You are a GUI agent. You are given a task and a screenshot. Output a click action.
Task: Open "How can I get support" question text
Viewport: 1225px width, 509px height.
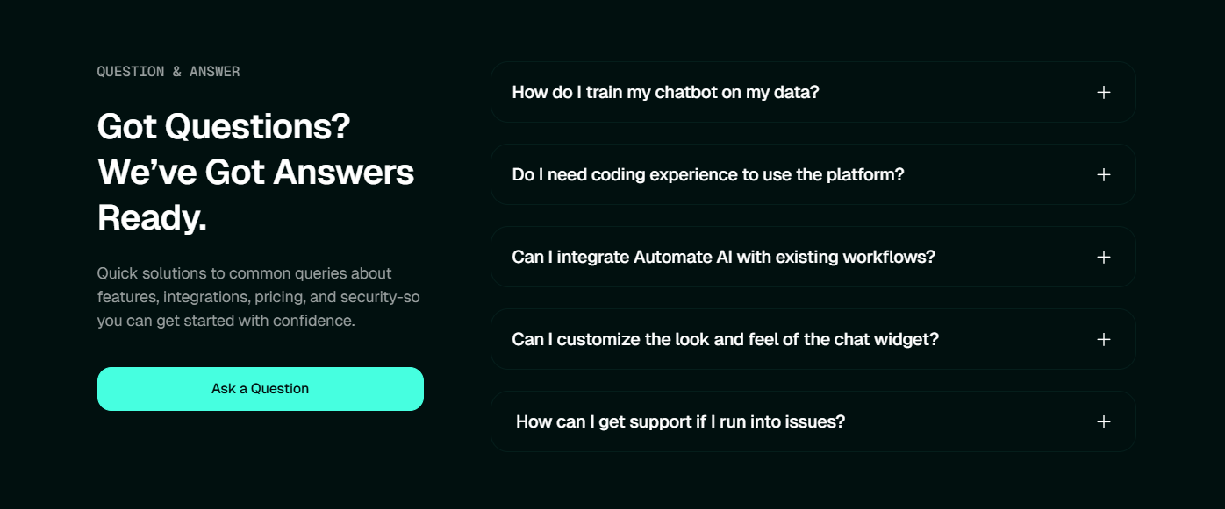click(680, 421)
